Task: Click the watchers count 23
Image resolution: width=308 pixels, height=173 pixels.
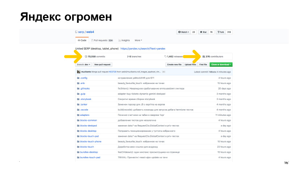Action: [x=193, y=32]
